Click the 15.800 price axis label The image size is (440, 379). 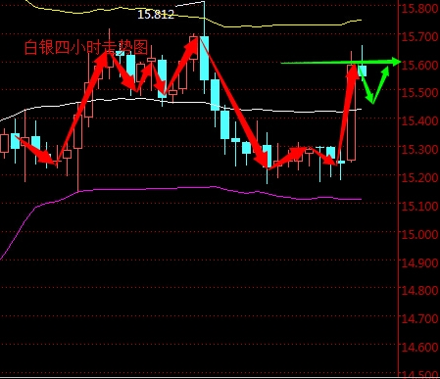coord(419,8)
